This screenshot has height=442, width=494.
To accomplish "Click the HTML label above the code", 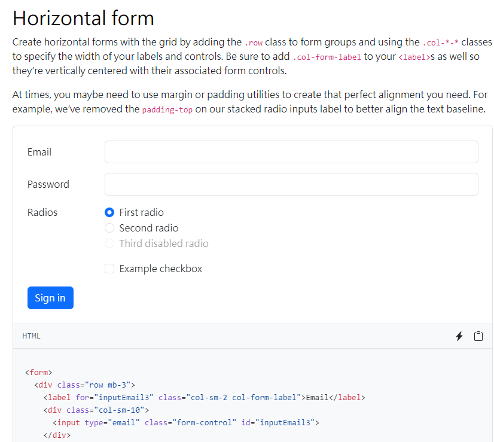I will pos(31,336).
